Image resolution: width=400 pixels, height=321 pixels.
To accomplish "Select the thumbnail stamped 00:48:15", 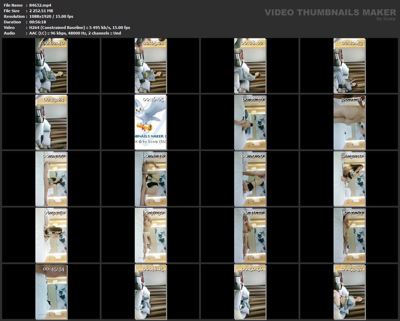I will (151, 292).
